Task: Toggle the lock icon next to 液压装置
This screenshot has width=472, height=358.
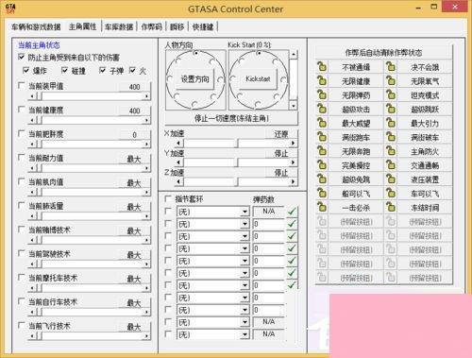Action: [391, 179]
